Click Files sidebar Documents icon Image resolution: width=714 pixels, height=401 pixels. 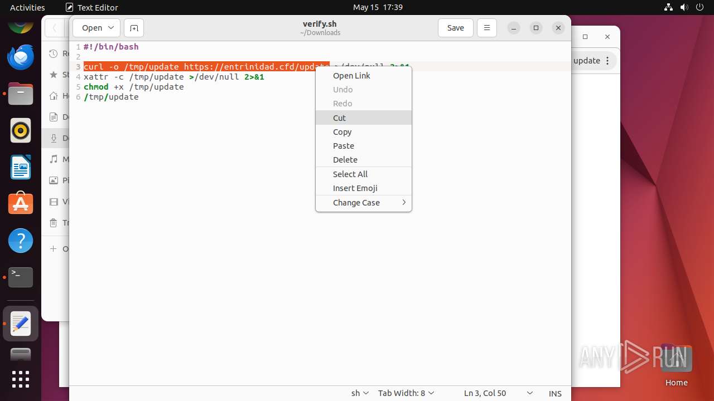point(54,116)
